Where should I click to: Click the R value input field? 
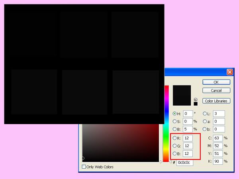point(188,138)
